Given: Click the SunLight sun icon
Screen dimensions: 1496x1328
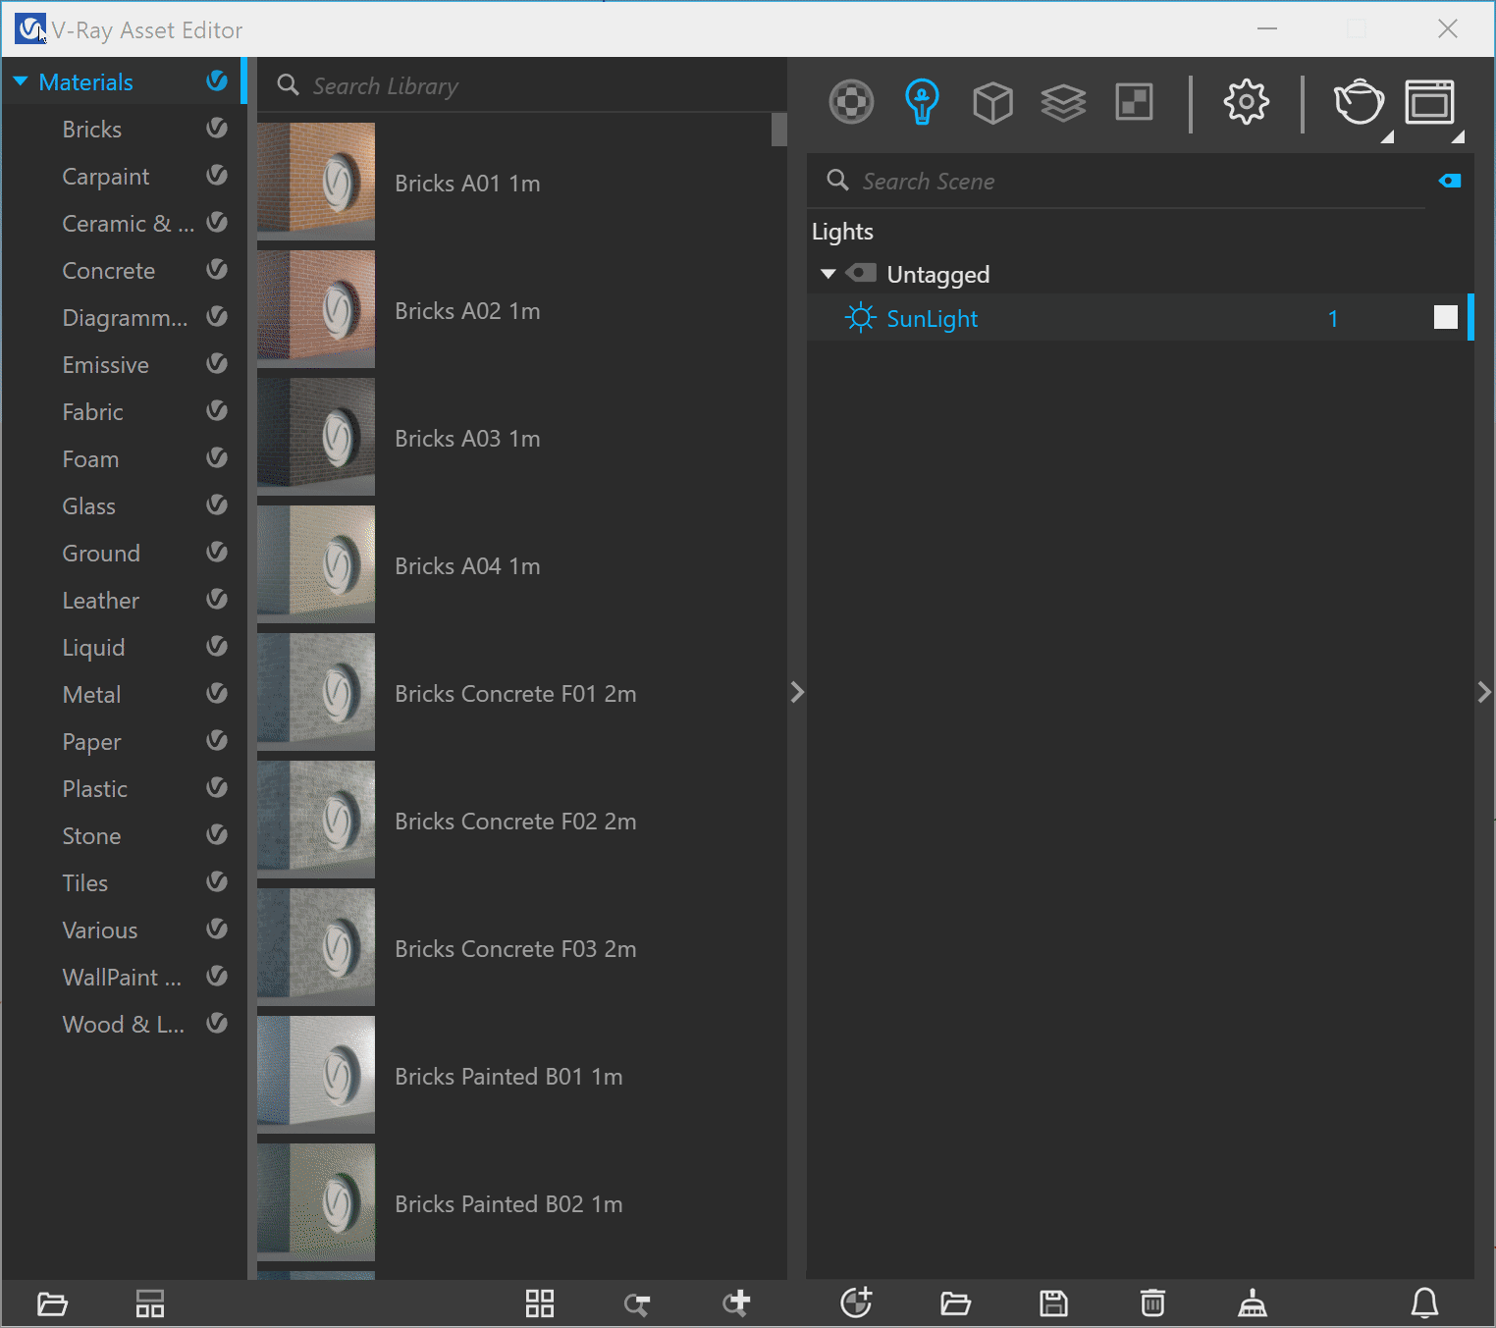Looking at the screenshot, I should [860, 318].
